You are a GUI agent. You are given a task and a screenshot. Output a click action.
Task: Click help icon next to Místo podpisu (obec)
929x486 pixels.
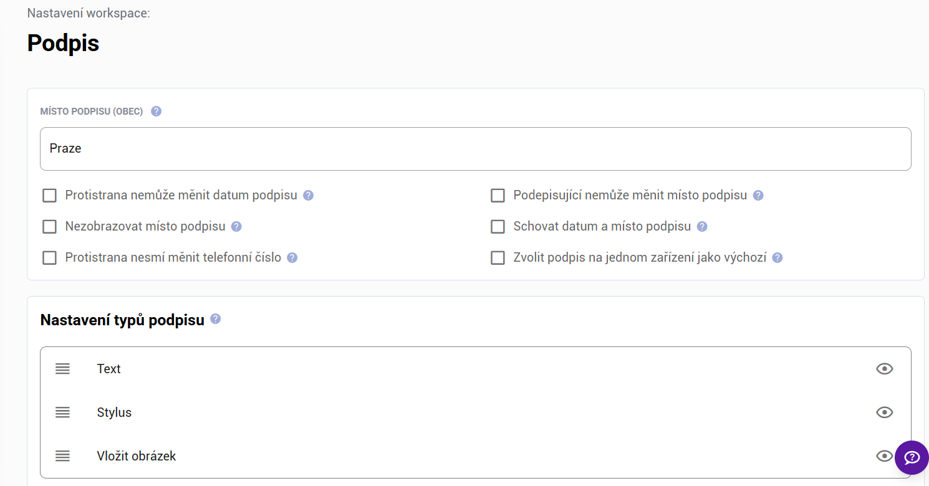(x=156, y=112)
